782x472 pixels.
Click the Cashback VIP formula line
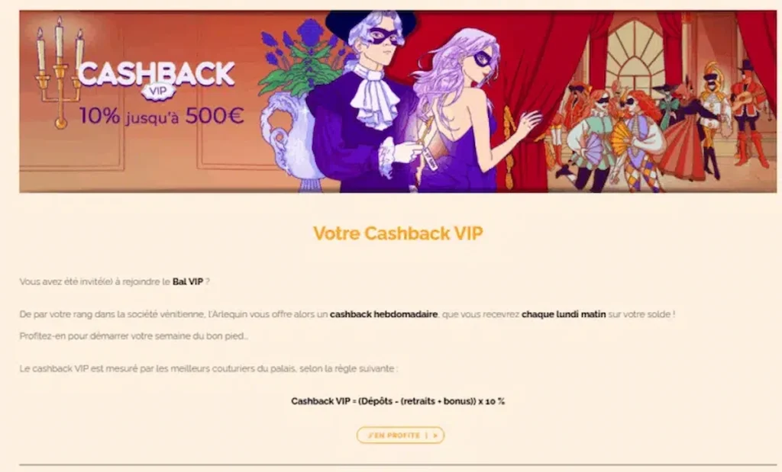tap(398, 401)
